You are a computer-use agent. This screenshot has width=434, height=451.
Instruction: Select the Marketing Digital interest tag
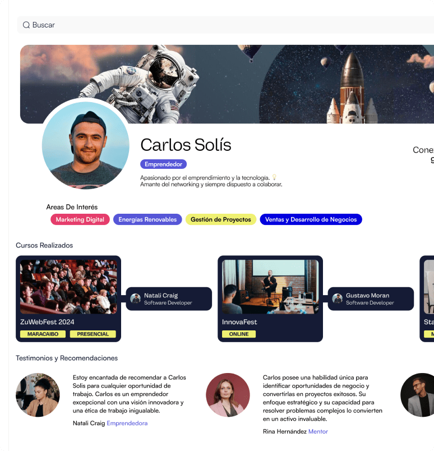click(80, 219)
